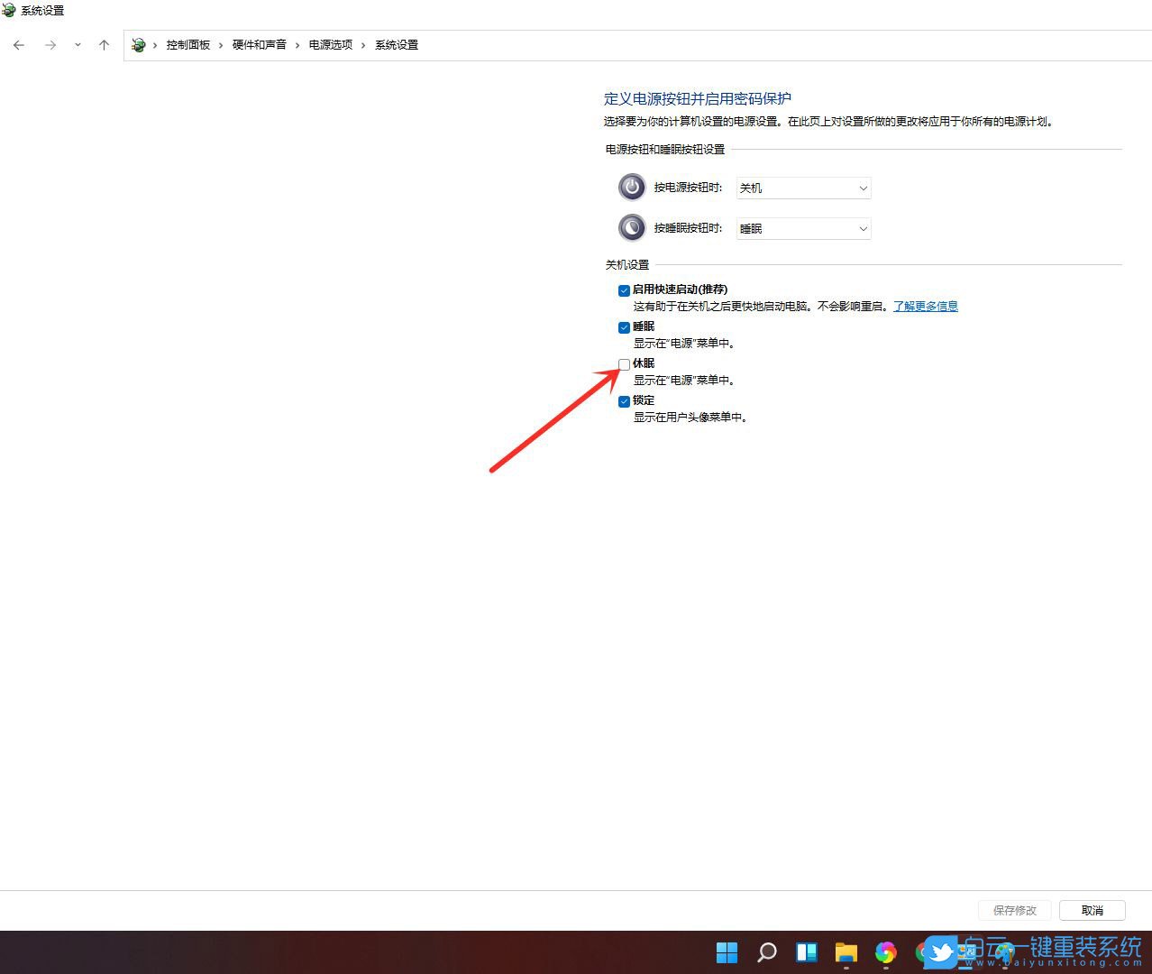Uncheck the 锁定 option

pos(624,401)
